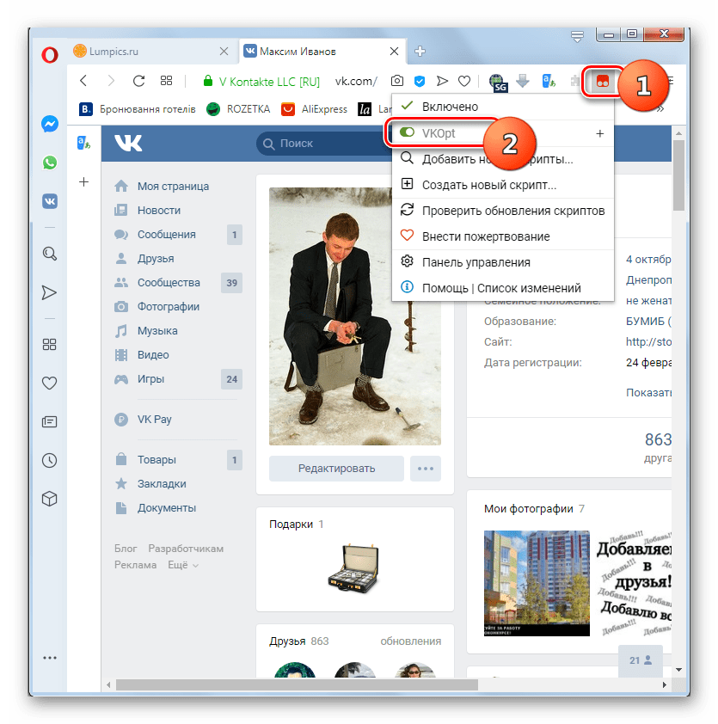Open the three-dots menu beside Редактировать
Viewport: 718px width, 724px height.
coord(426,469)
